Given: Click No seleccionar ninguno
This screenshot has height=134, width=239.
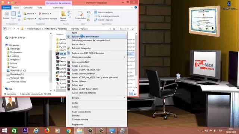Looking at the screenshot, I should pyautogui.click(x=107, y=16).
